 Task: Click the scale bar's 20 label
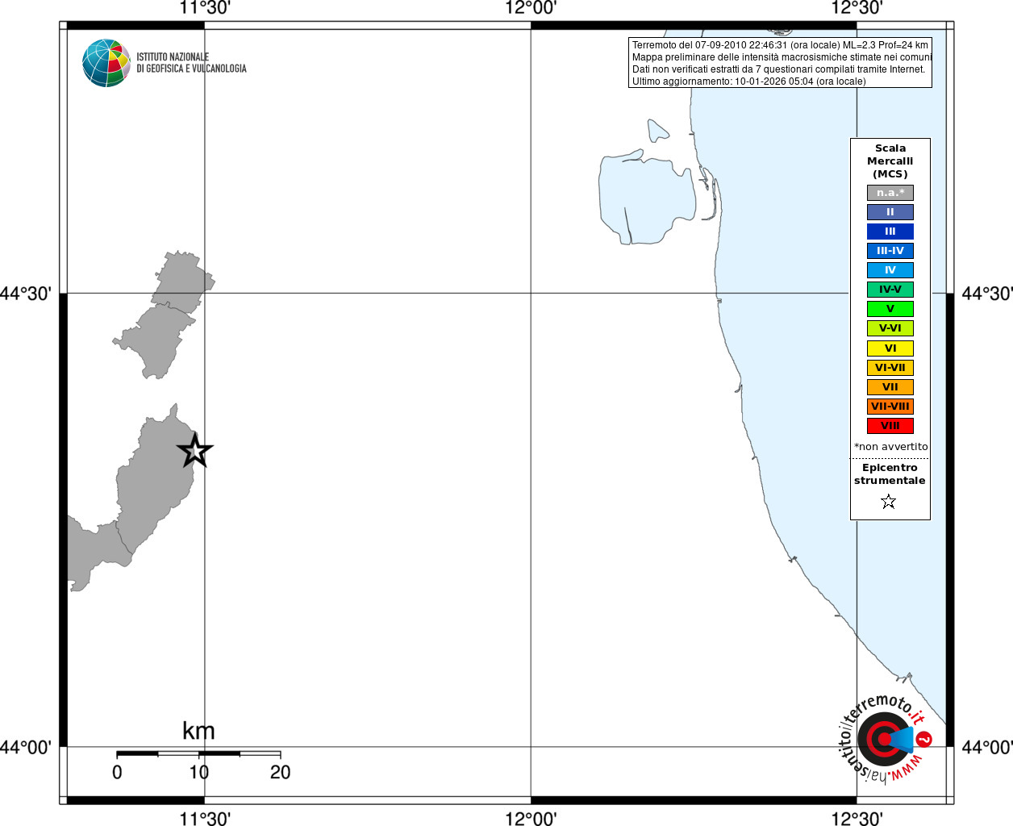click(x=280, y=773)
